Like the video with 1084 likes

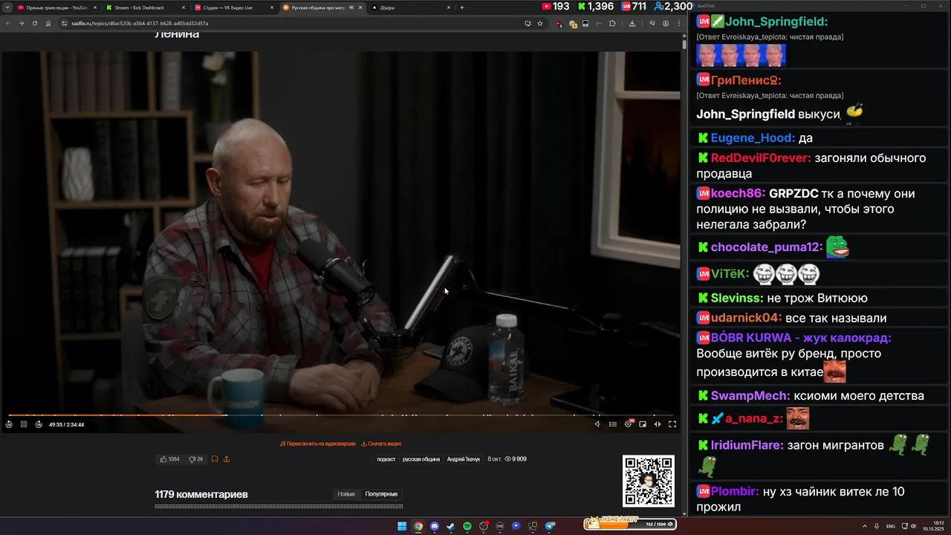[x=169, y=459]
